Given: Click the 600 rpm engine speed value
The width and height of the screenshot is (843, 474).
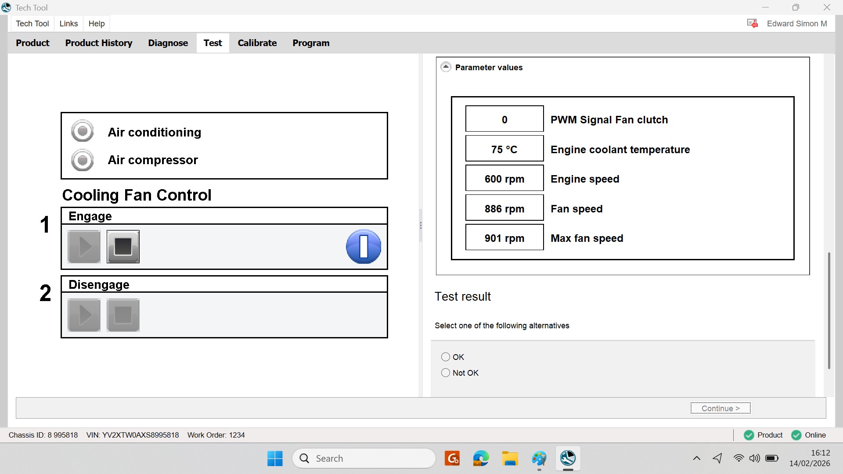Looking at the screenshot, I should [504, 178].
